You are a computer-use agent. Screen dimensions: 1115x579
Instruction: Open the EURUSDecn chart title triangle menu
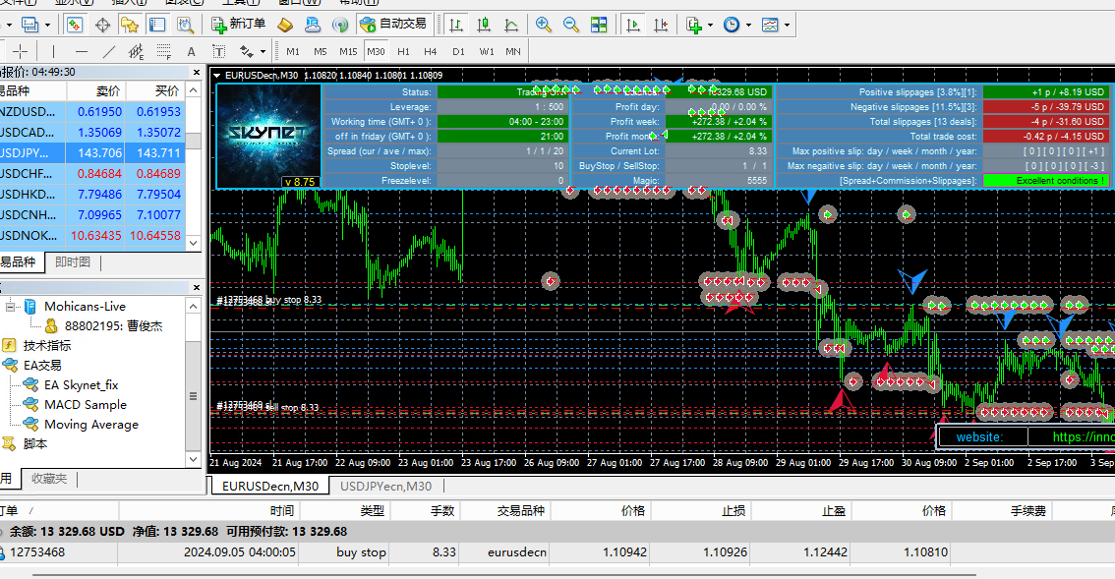click(x=217, y=75)
